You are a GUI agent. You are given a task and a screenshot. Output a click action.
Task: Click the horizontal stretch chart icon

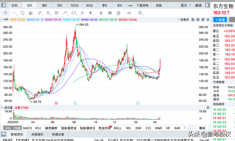pos(129,13)
